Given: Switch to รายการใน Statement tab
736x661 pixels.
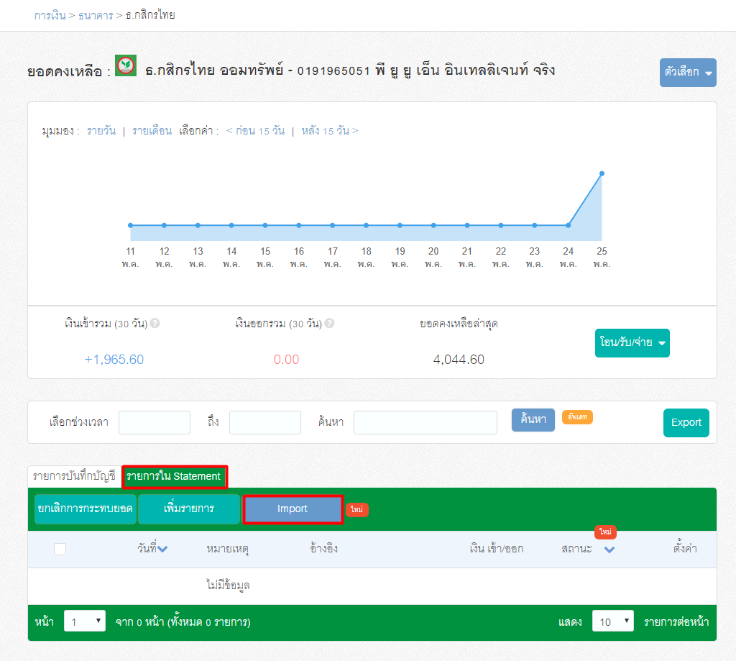Looking at the screenshot, I should (174, 477).
